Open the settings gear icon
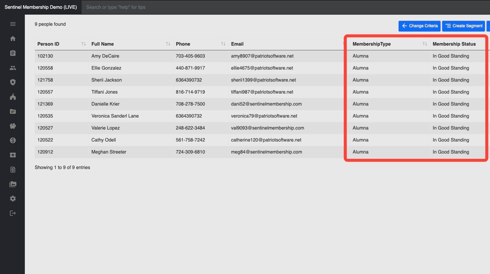Image resolution: width=490 pixels, height=274 pixels. [x=13, y=199]
